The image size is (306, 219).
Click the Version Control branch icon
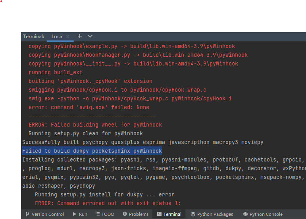(27, 214)
